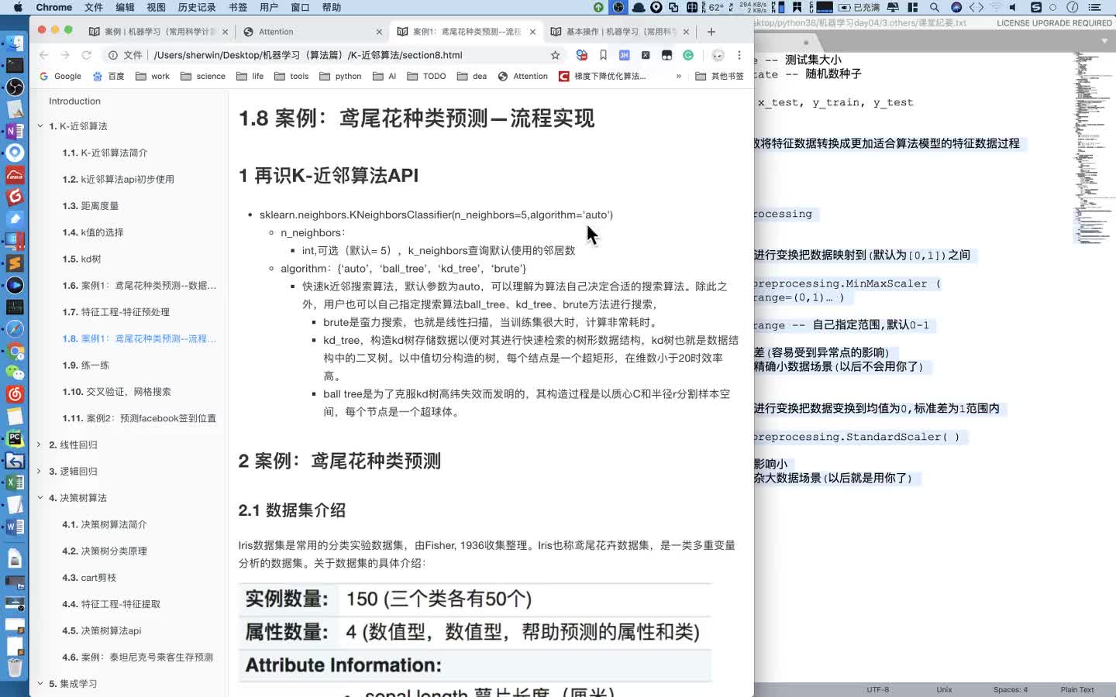The height and width of the screenshot is (697, 1116).
Task: Collapse the 5. 集成学习 section
Action: pos(40,684)
